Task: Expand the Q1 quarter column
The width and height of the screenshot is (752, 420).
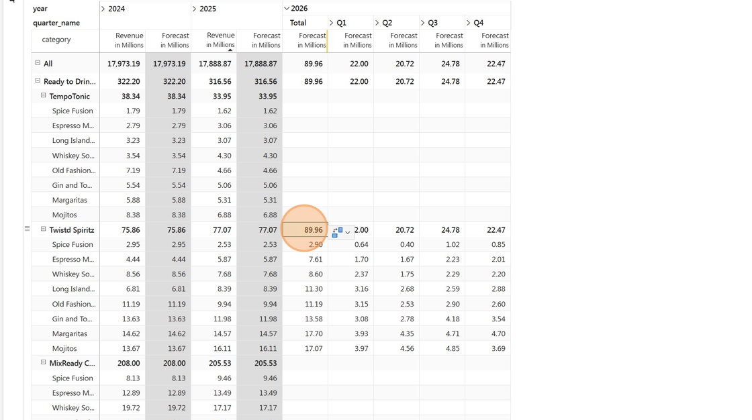Action: 332,23
